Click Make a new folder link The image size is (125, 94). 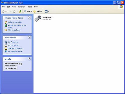(x=15, y=22)
